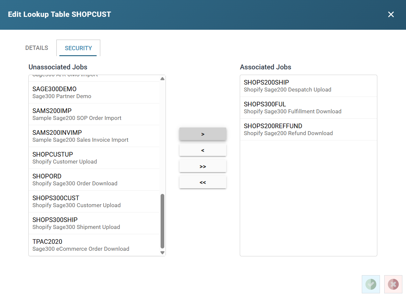Viewport: 406px width, 297px height.
Task: Select the SAMS200IMP job row
Action: coord(94,114)
